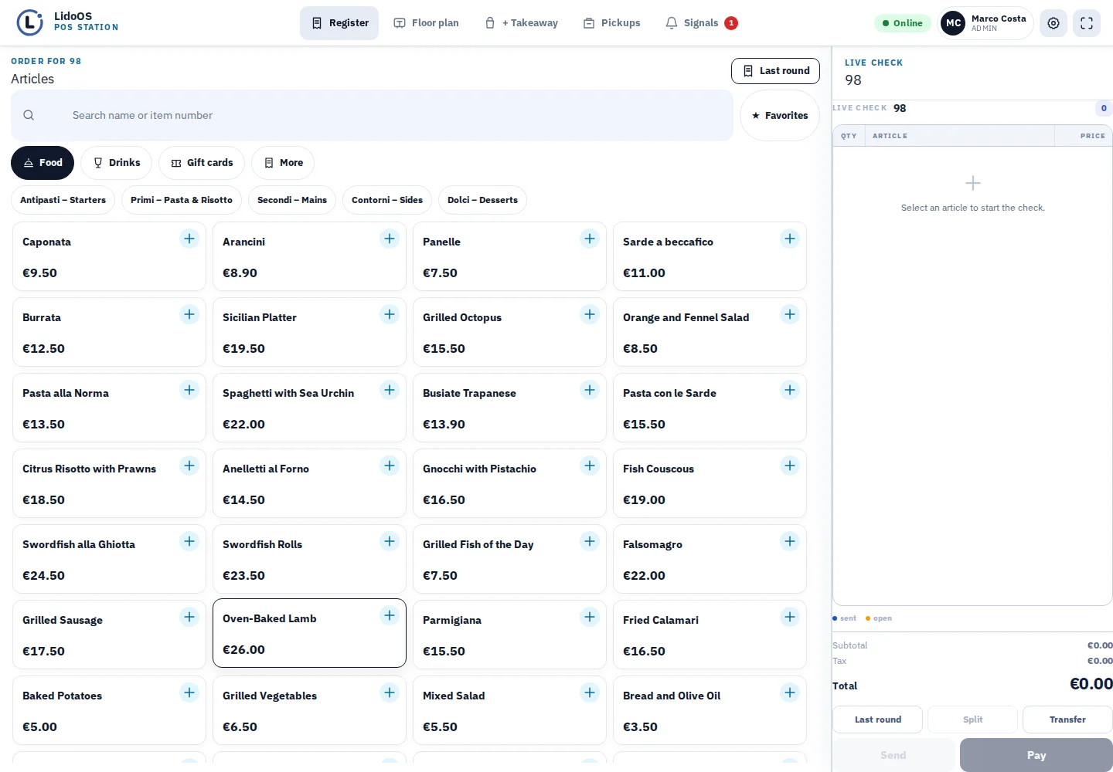
Task: Click Last round button above articles
Action: tap(775, 71)
